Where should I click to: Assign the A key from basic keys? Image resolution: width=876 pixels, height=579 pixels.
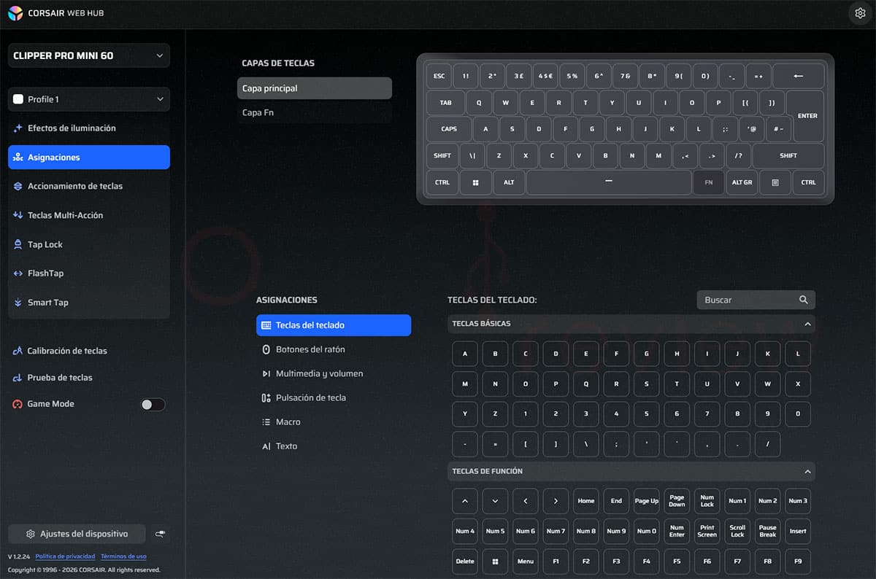pyautogui.click(x=465, y=354)
